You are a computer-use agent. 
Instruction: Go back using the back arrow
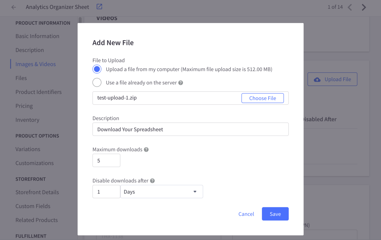(x=13, y=7)
